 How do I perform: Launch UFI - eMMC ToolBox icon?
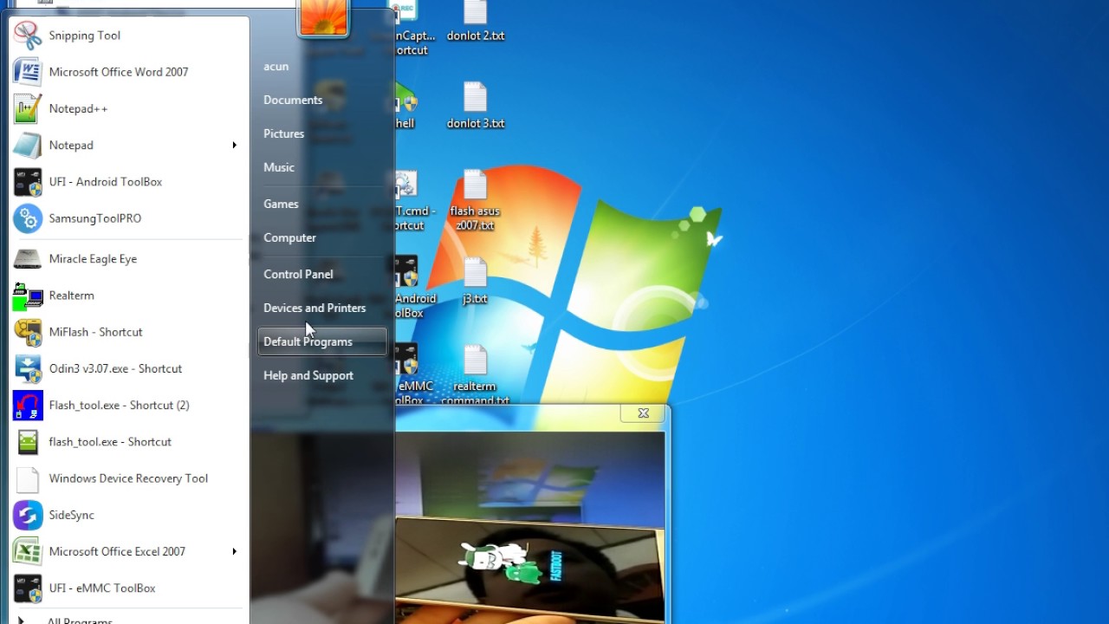tap(28, 588)
